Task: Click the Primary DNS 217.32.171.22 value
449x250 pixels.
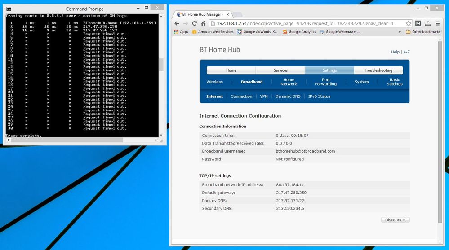Action: (290, 201)
